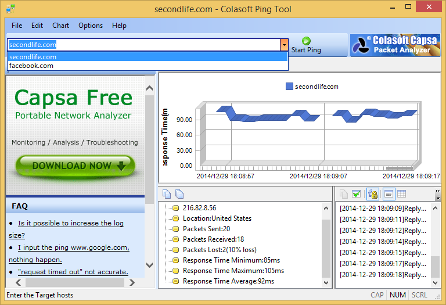Click the yellow icon beside Packets Sent:20
The height and width of the screenshot is (305, 446).
click(176, 229)
